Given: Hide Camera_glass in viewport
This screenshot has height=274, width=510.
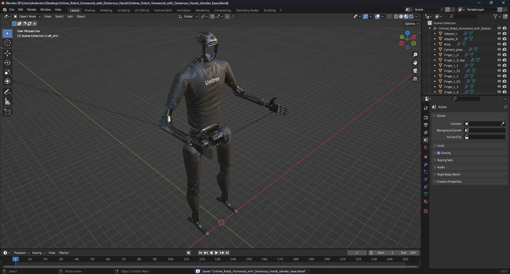Looking at the screenshot, I should [499, 49].
